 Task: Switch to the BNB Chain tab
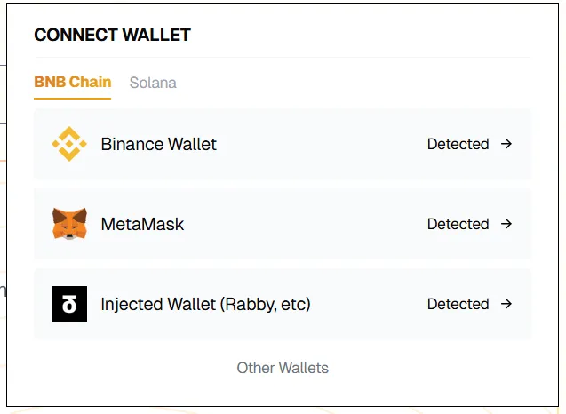point(72,82)
